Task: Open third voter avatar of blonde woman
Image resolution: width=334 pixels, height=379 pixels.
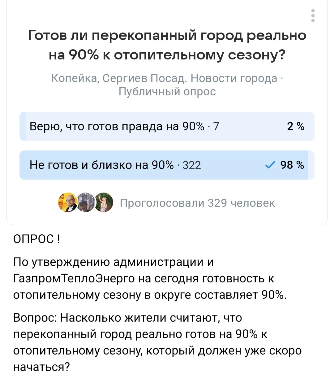Action: tap(103, 203)
